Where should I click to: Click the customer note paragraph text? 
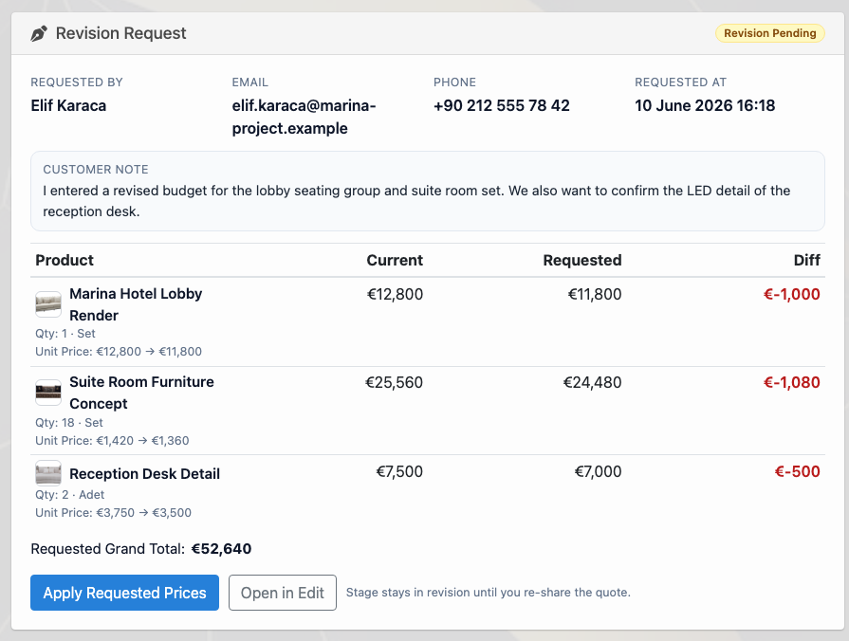pos(416,201)
